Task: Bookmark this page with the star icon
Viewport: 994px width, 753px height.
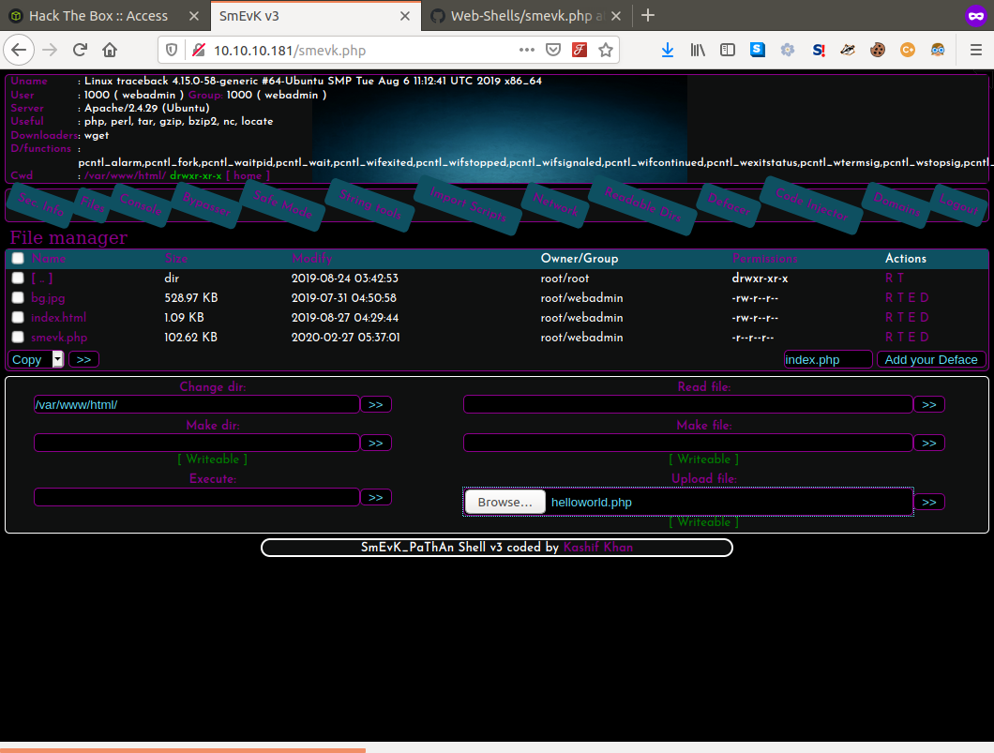Action: pyautogui.click(x=606, y=50)
